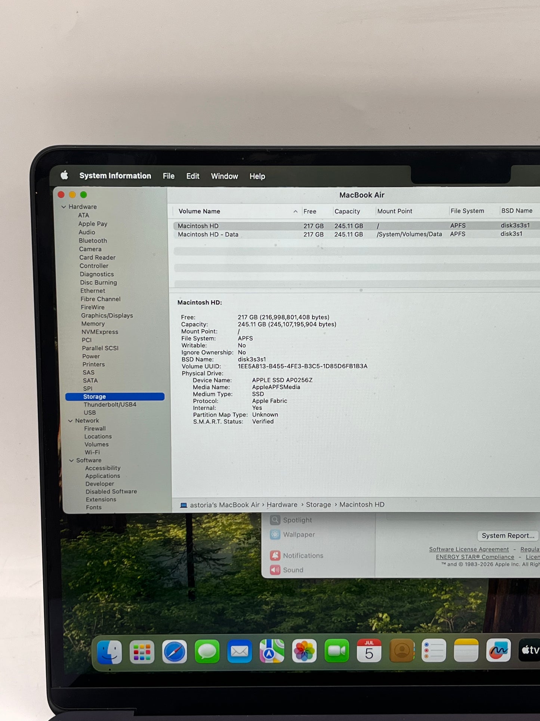This screenshot has width=540, height=721.
Task: Open Contacts app in the Dock
Action: (402, 650)
